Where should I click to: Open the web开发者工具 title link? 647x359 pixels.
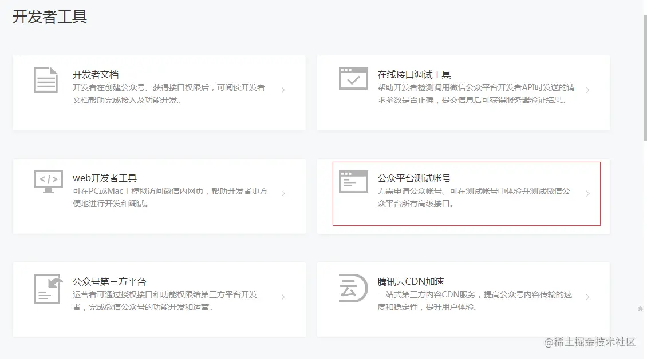tap(105, 178)
